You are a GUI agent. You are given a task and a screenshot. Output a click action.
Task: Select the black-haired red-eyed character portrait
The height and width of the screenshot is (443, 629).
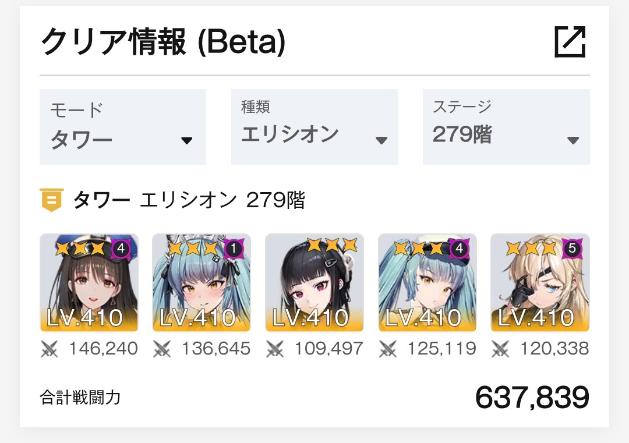(314, 283)
